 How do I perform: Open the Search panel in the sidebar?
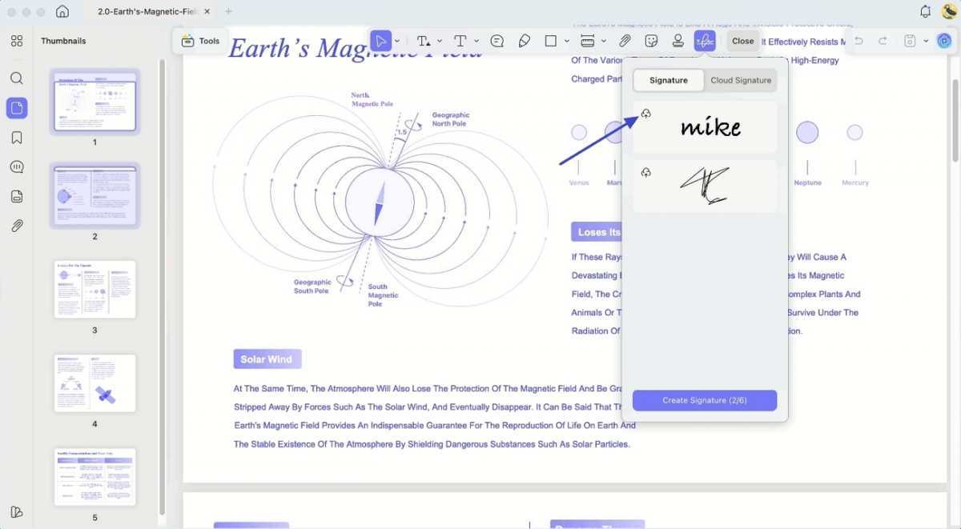(17, 78)
